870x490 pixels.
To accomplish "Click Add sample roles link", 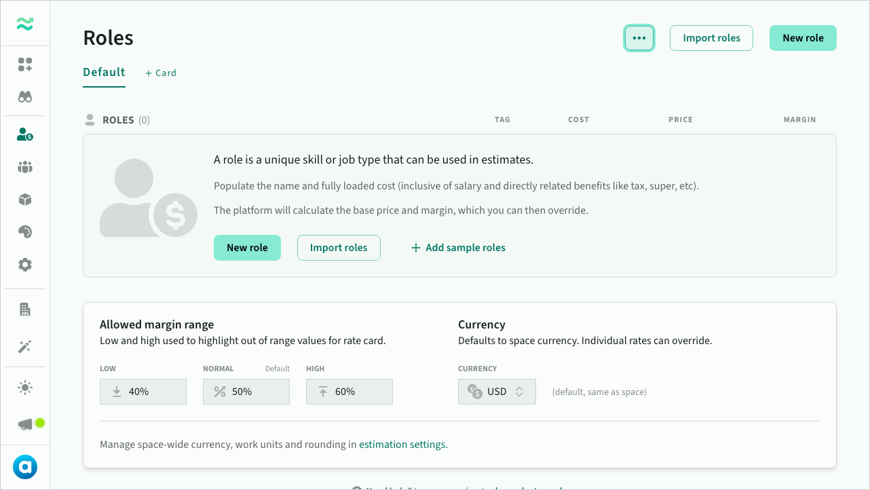I will [x=458, y=248].
